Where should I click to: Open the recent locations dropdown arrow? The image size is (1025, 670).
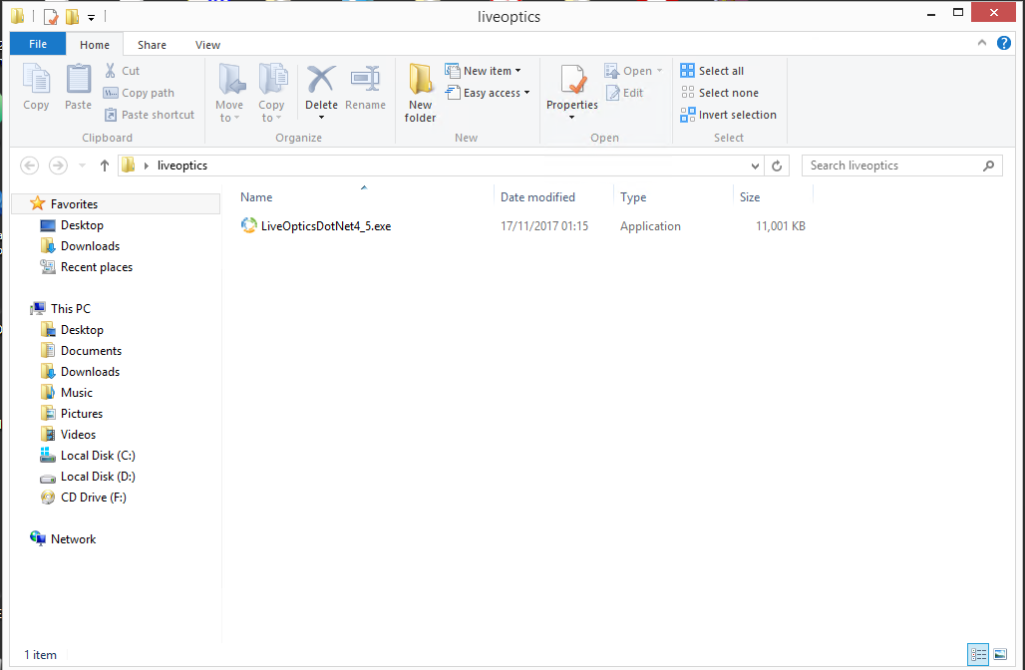click(x=83, y=166)
